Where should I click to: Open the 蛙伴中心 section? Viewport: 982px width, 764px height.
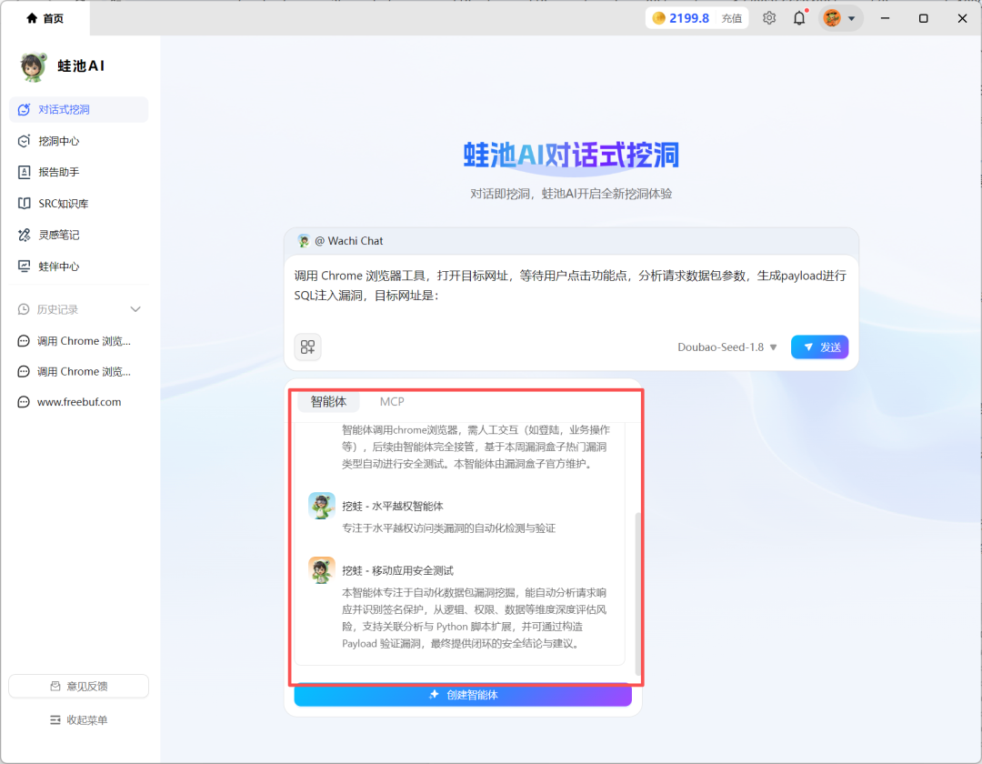tap(57, 266)
